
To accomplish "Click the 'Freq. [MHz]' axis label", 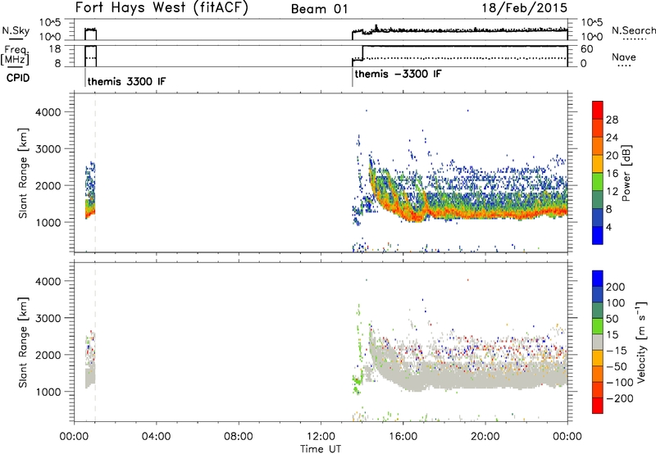I will (x=16, y=55).
